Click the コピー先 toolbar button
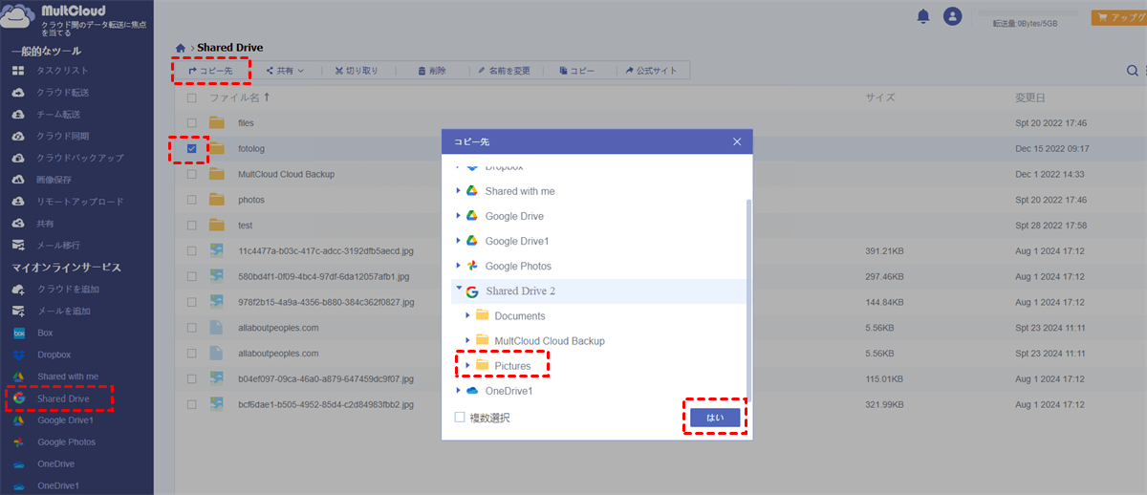The width and height of the screenshot is (1147, 495). [211, 71]
